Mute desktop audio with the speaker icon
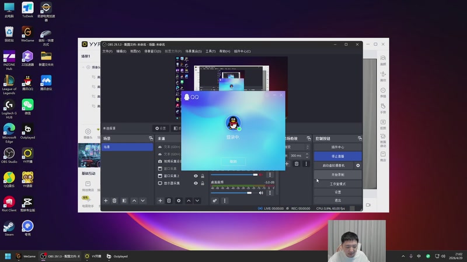Screen dimensions: 467x262 coord(261,193)
